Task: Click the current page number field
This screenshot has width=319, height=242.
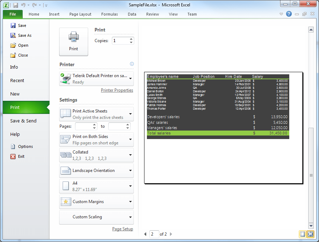Action: 154,234
